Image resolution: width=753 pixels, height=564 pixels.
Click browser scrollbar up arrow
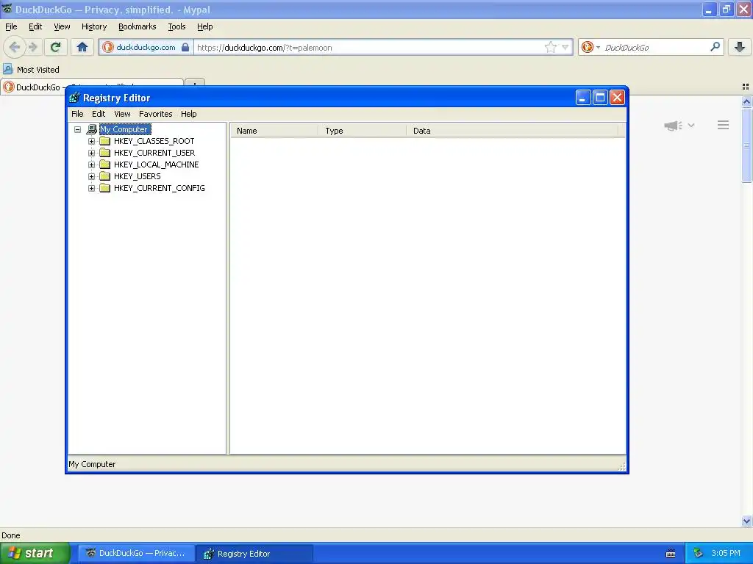[x=747, y=101]
